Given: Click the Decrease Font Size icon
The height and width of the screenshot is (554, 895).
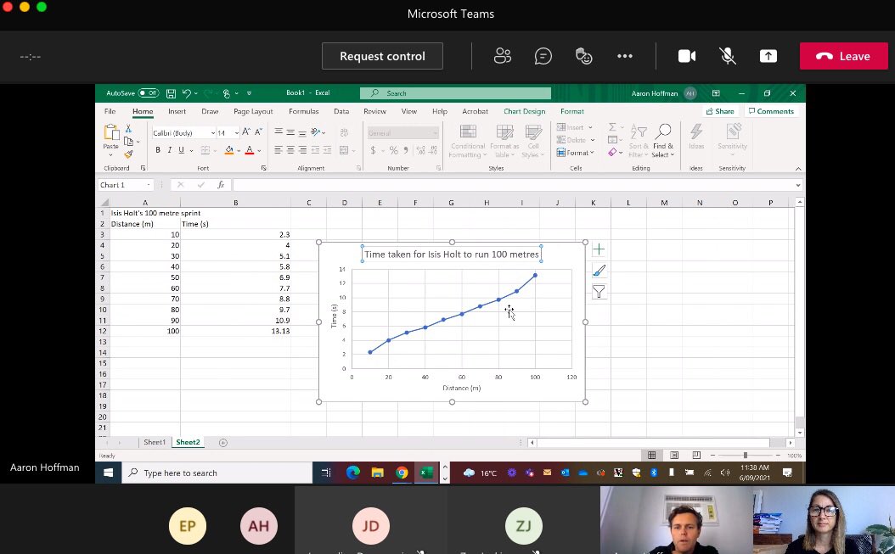Looking at the screenshot, I should (x=258, y=132).
